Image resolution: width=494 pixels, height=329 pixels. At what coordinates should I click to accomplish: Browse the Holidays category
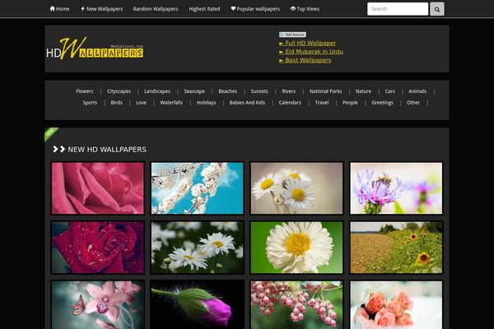click(x=206, y=103)
